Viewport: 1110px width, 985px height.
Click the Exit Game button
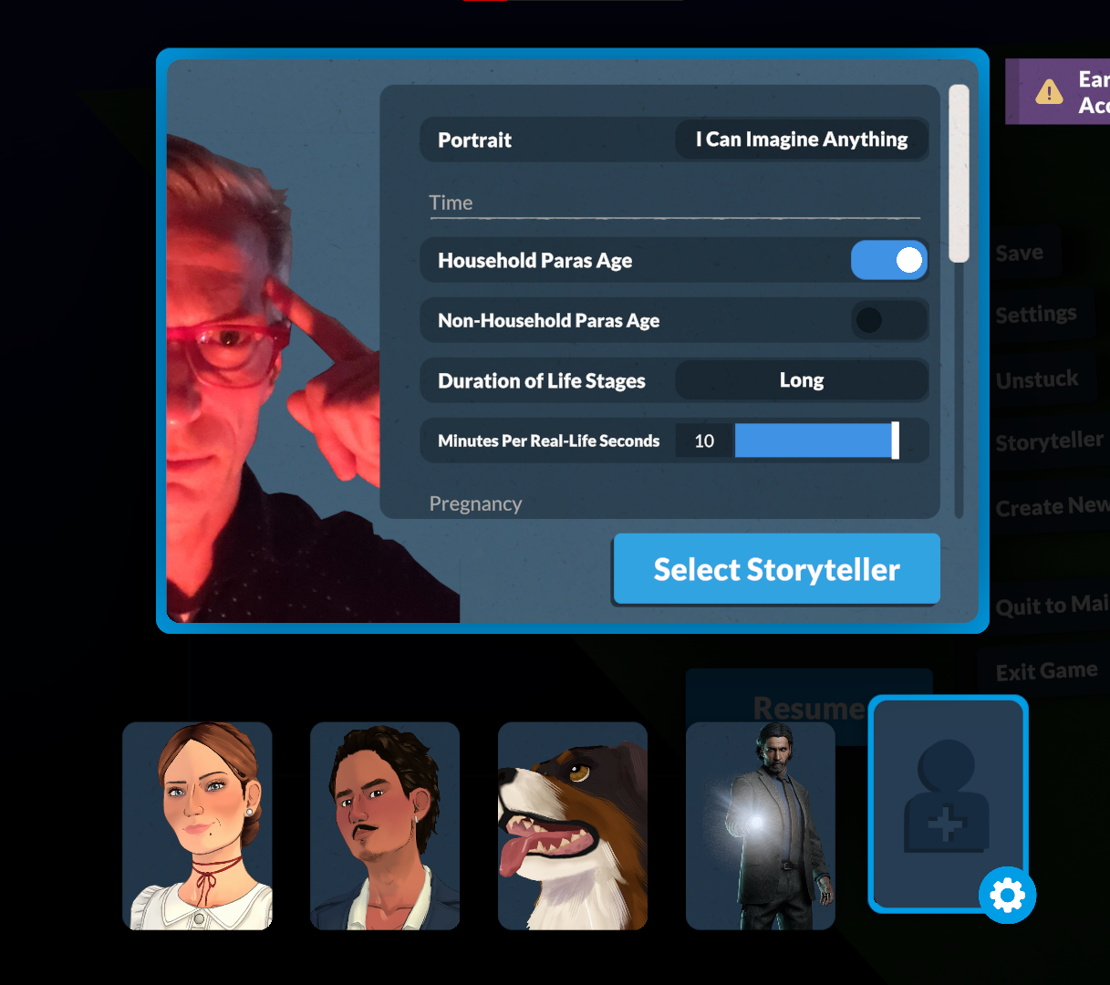point(1046,672)
